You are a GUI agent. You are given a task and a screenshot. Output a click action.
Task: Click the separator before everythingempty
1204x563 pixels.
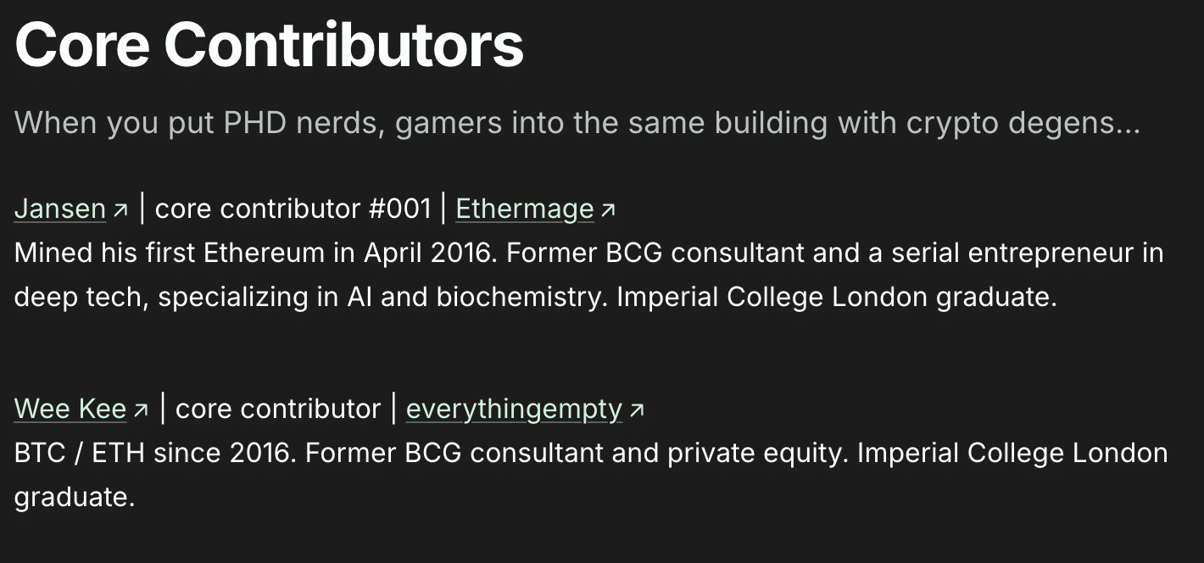[x=392, y=408]
